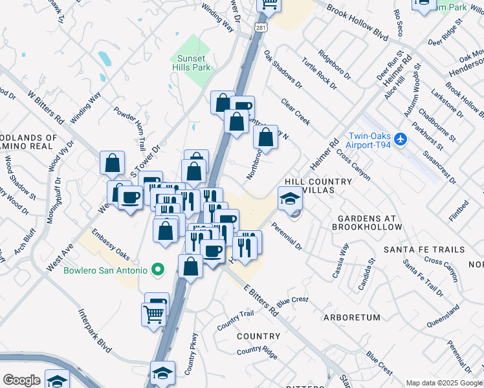Screen dimensions: 484x388
Task: Select the restaurant marker near Perennial Dr
Action: [x=245, y=248]
